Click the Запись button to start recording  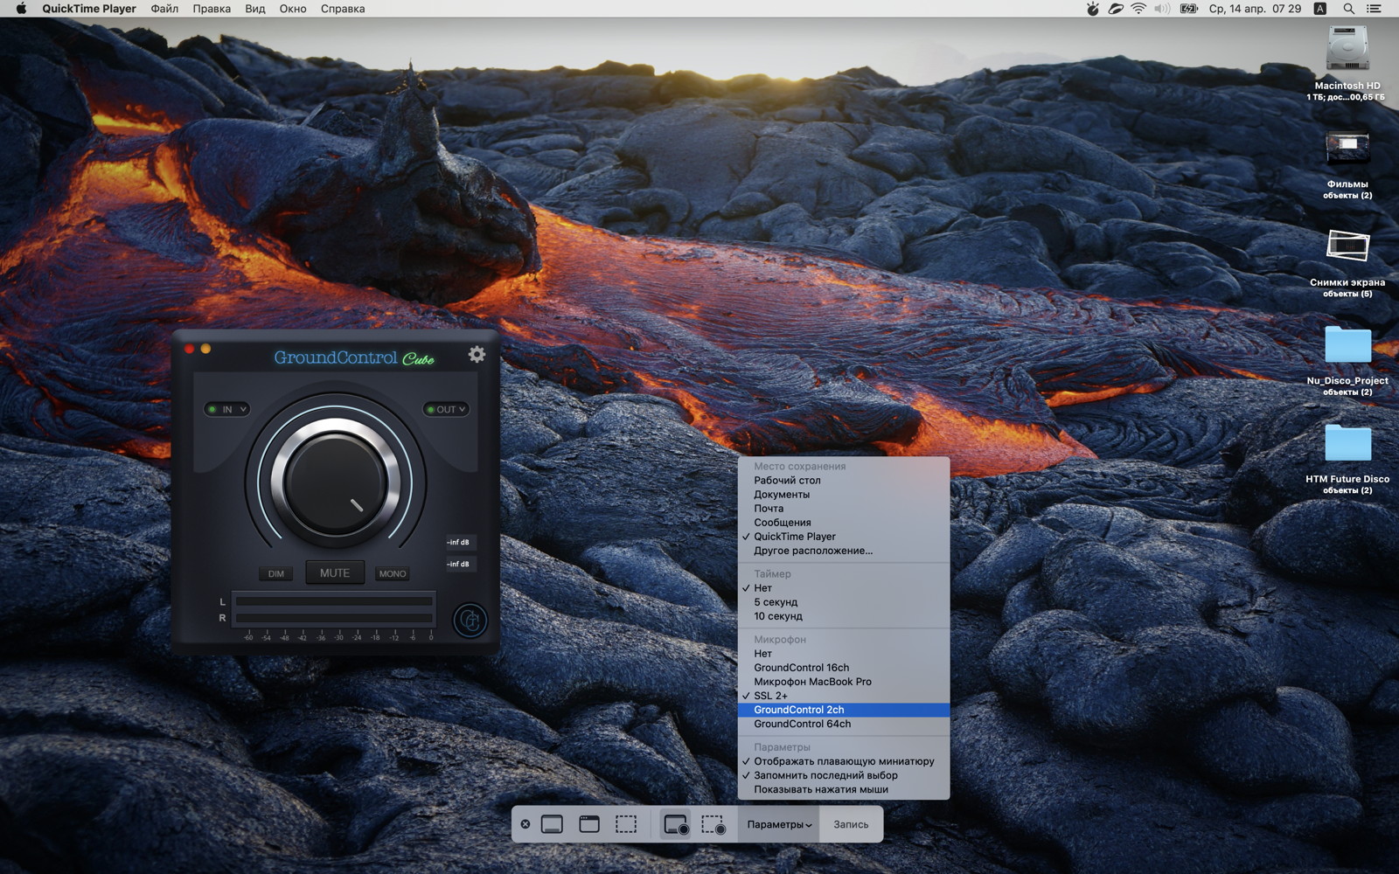(851, 824)
